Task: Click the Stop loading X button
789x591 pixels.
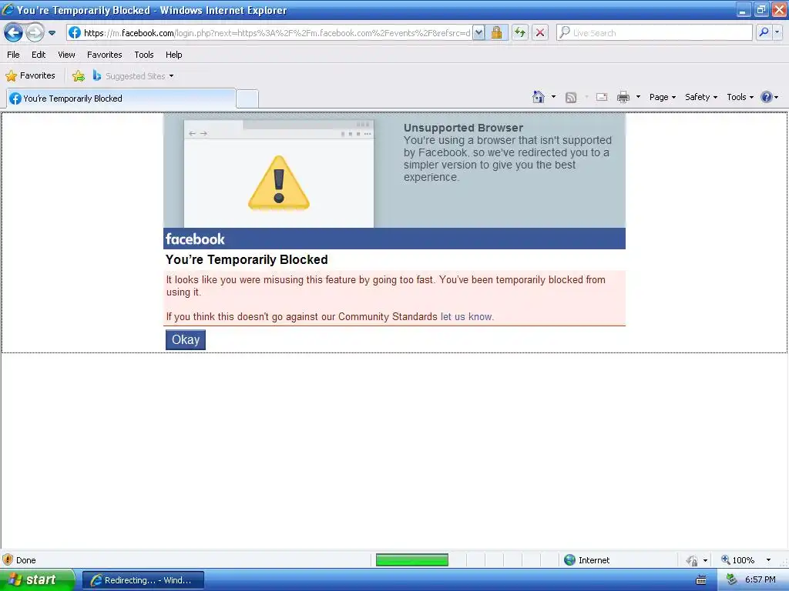Action: click(x=540, y=33)
